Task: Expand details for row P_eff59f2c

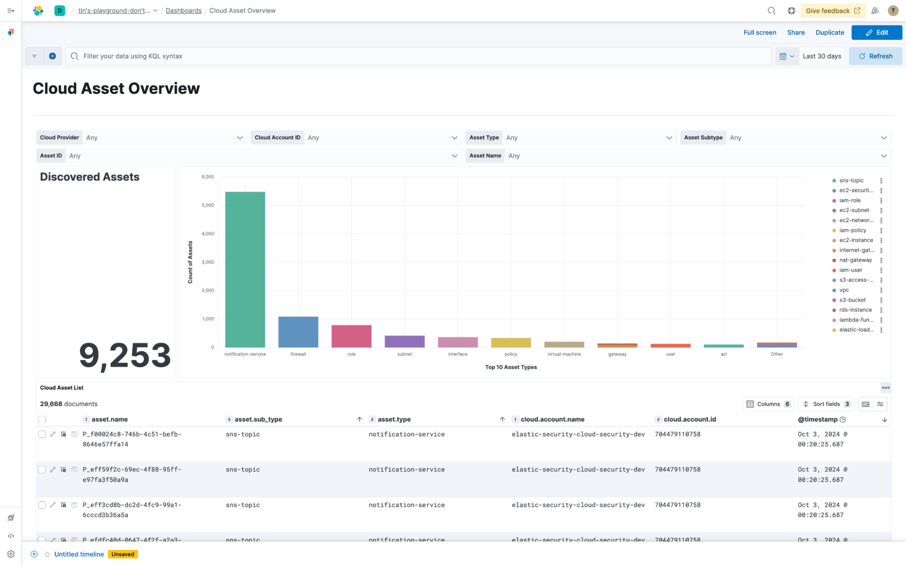Action: [53, 470]
